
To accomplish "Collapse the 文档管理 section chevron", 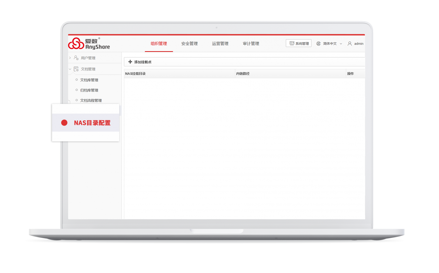I will pos(70,69).
